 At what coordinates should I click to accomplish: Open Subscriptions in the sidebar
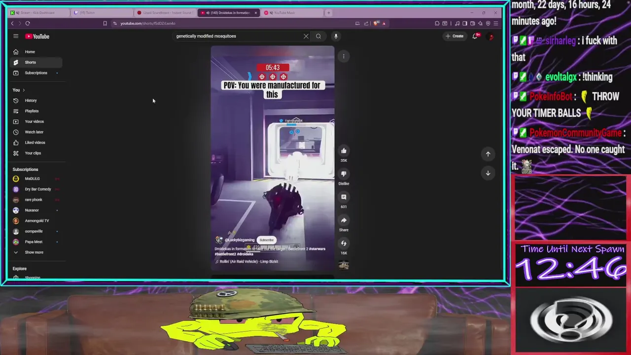[x=36, y=73]
